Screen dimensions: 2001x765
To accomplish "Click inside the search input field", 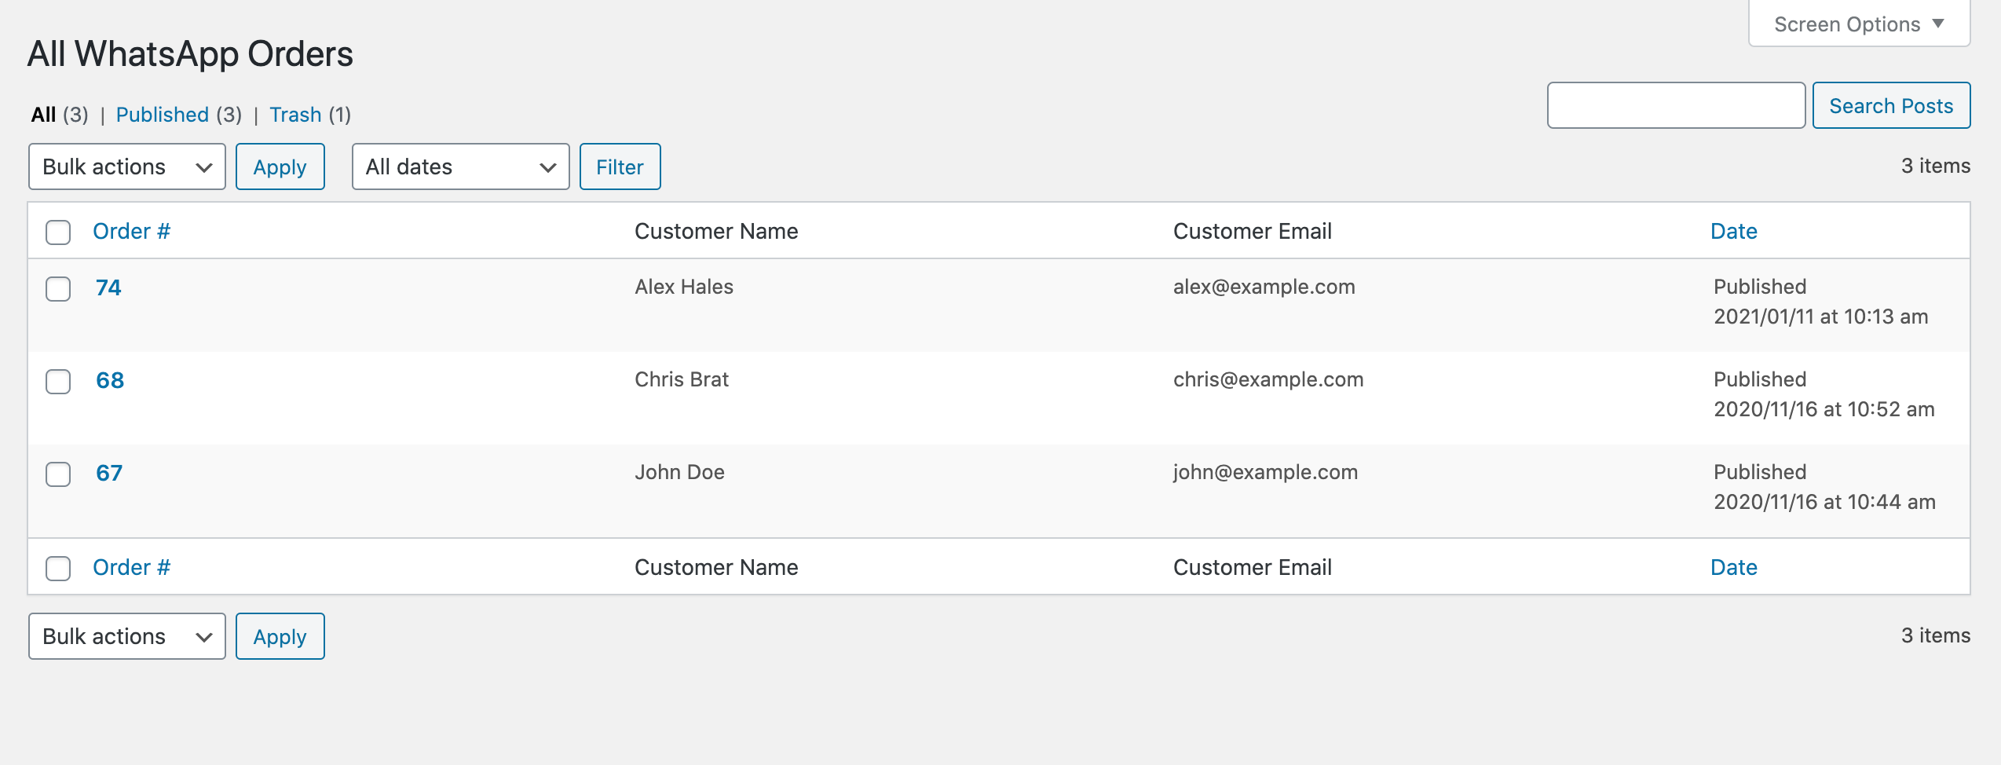I will (1676, 105).
